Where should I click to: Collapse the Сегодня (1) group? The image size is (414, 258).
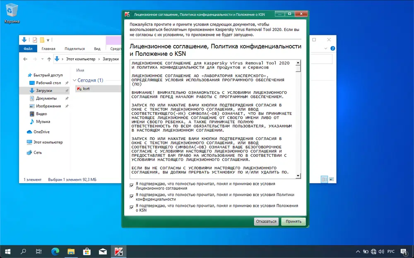tap(75, 80)
